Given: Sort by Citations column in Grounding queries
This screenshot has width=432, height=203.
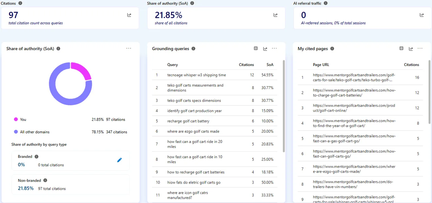Looking at the screenshot, I should 246,65.
